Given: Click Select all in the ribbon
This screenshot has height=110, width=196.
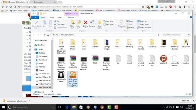Looking at the screenshot, I should [142, 21].
